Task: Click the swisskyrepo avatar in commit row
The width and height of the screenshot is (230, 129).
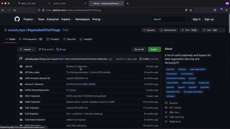Action: (21, 59)
